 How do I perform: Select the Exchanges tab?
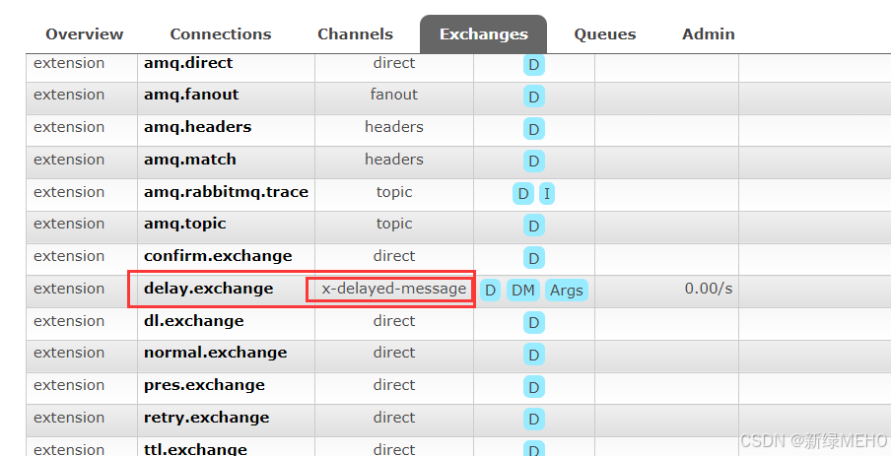point(483,34)
